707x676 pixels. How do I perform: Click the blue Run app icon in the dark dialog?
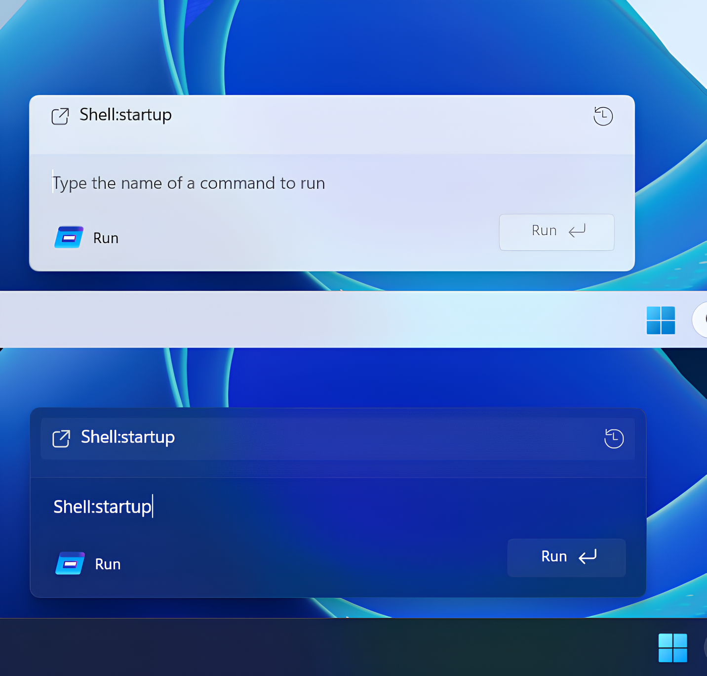(70, 564)
